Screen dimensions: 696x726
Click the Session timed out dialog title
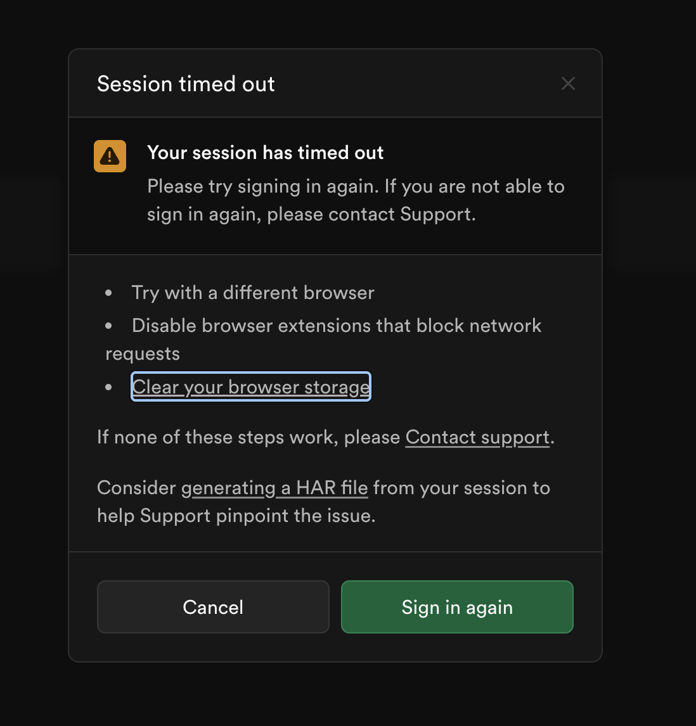tap(186, 84)
